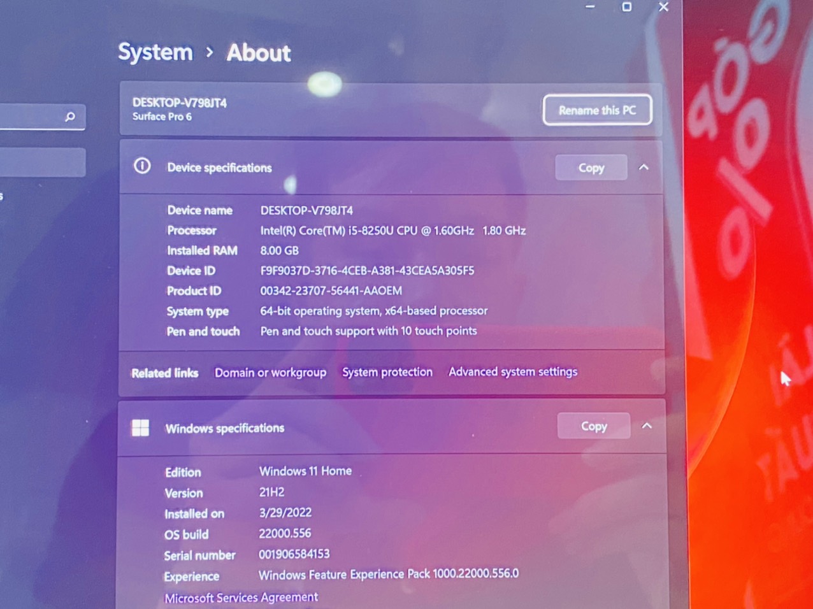The width and height of the screenshot is (813, 609).
Task: Open the Domain or workgroup link
Action: tap(270, 373)
